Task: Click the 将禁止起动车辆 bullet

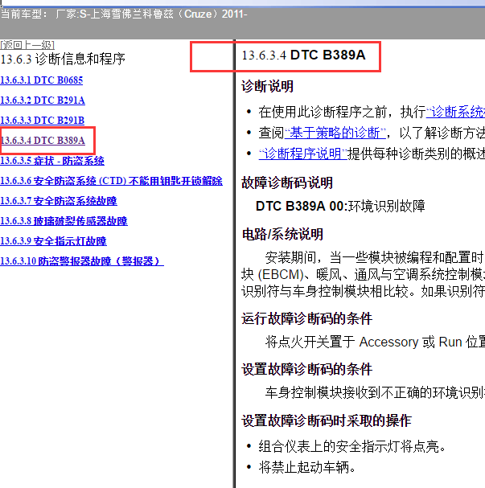Action: (x=306, y=467)
